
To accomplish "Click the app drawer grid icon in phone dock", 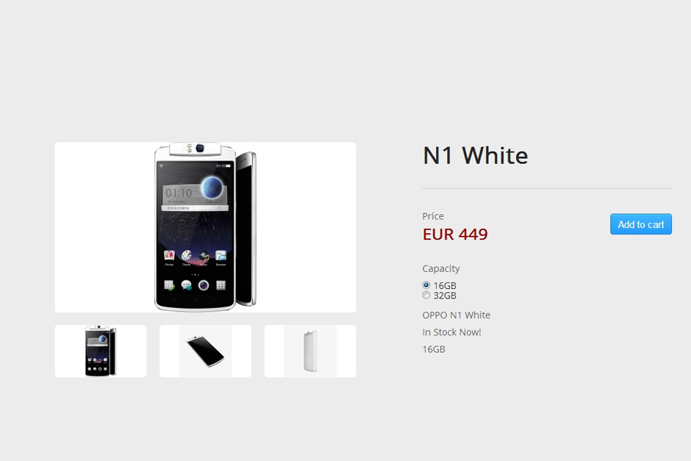I will 221,285.
